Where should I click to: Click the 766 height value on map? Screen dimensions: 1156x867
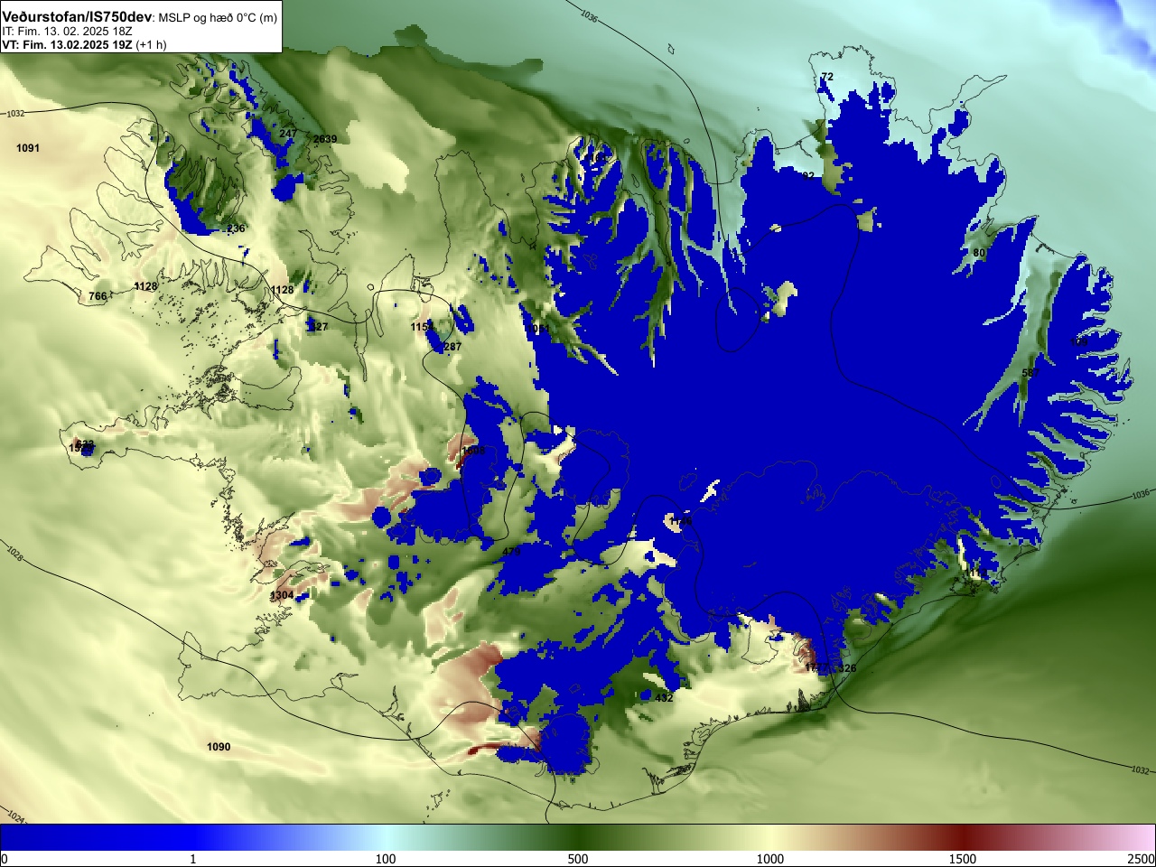point(98,296)
